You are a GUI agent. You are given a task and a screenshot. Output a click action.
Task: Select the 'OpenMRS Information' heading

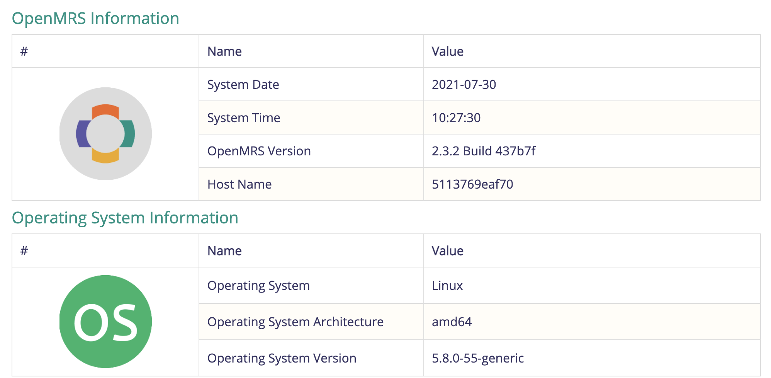tap(95, 18)
